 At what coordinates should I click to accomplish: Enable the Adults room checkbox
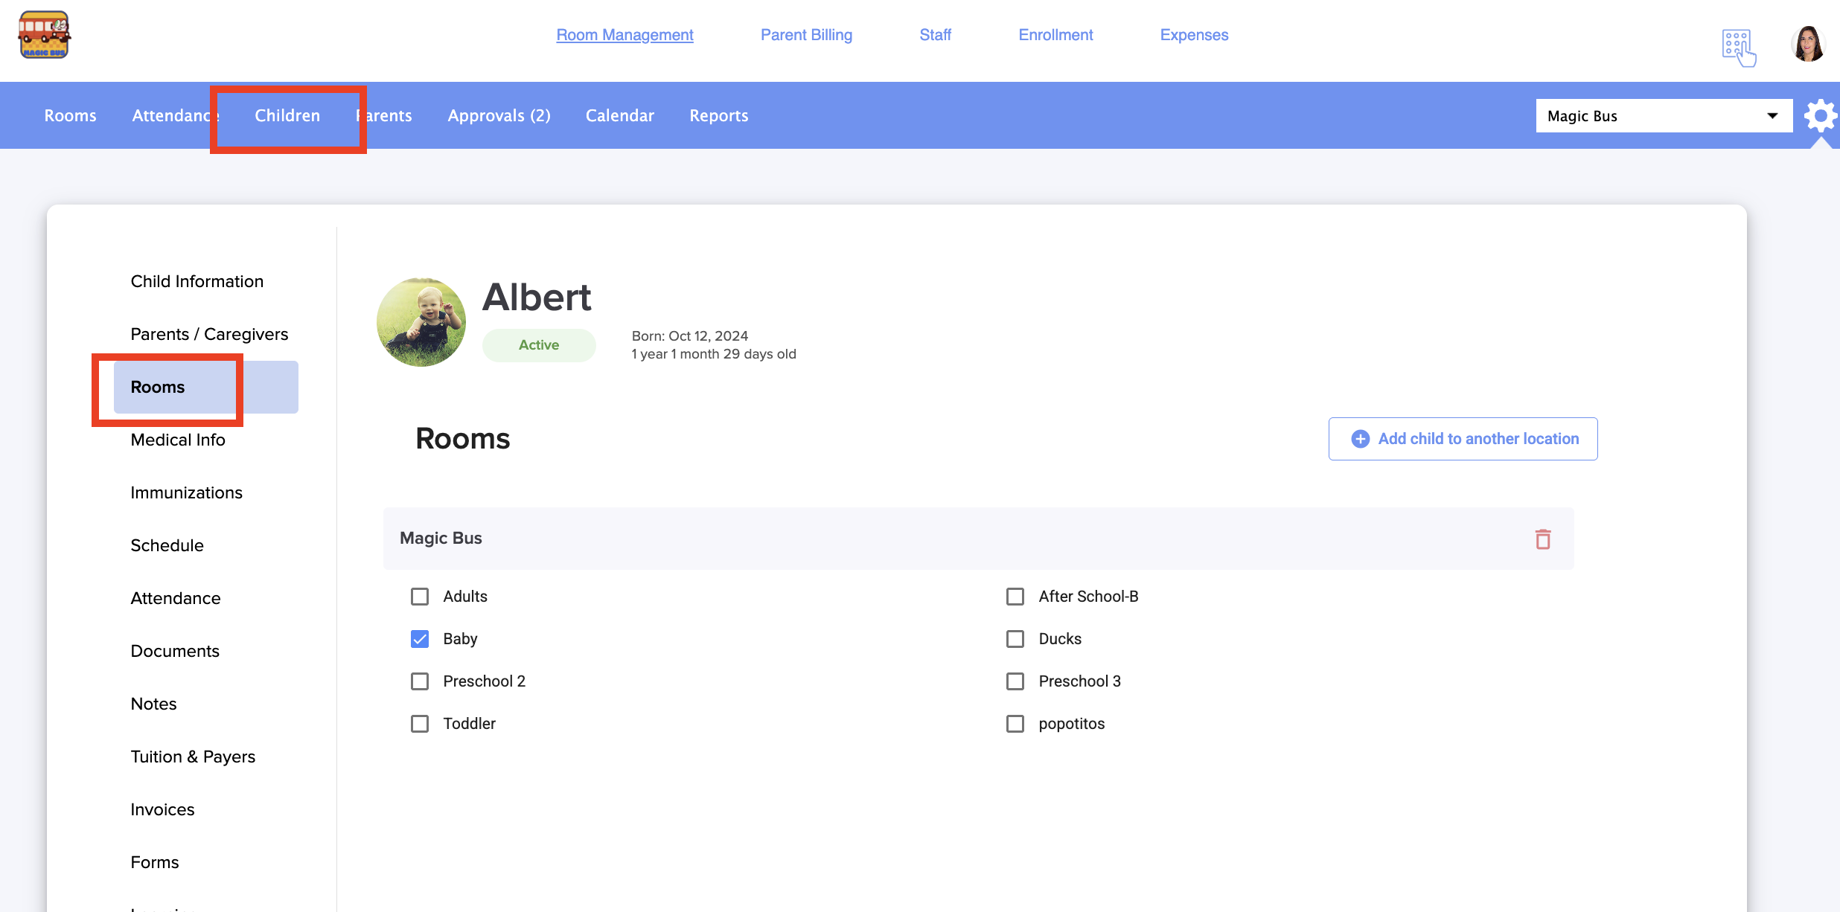tap(420, 597)
